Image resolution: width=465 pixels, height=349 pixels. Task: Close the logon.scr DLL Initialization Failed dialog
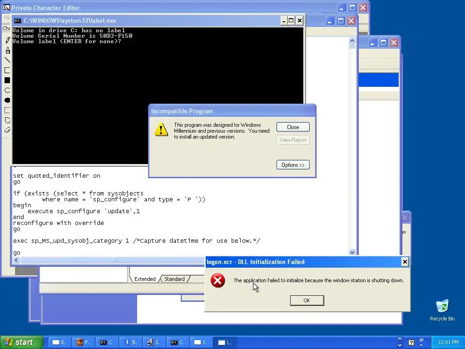point(405,262)
